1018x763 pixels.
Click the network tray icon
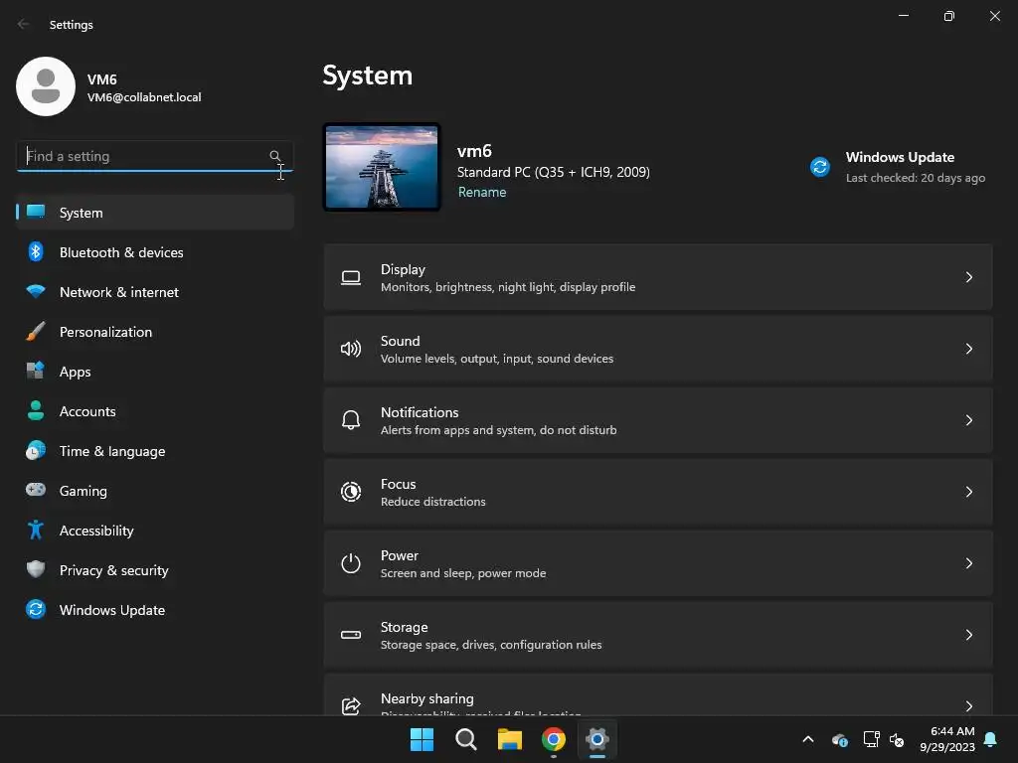click(x=871, y=739)
